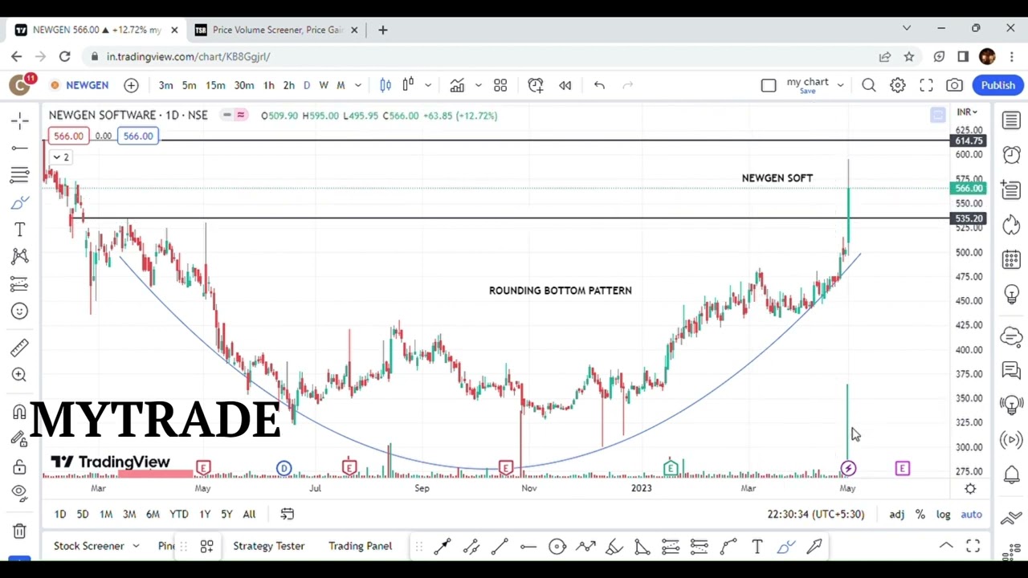
Task: Select the 6M date range
Action: coord(153,515)
